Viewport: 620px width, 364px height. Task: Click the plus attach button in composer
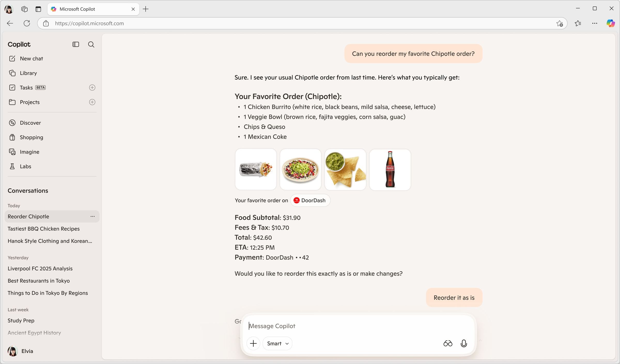click(x=253, y=343)
